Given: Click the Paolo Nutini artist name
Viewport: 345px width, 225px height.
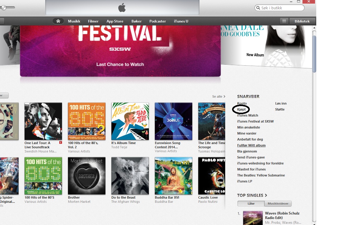Looking at the screenshot, I should pos(208,202).
